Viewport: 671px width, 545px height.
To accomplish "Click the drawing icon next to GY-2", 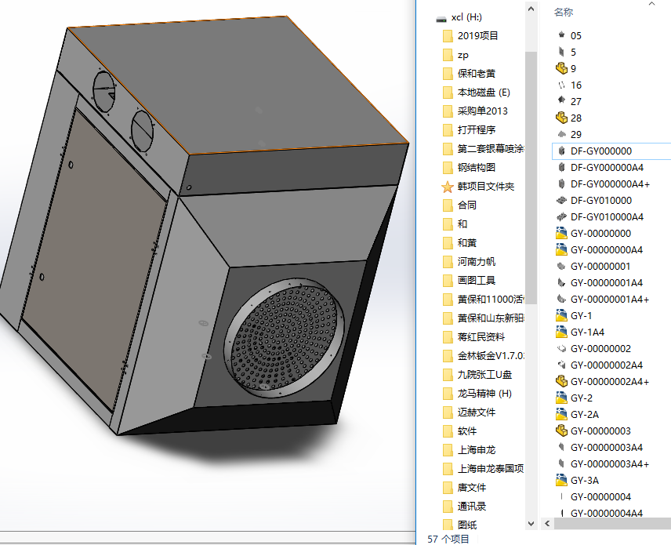I will 561,398.
